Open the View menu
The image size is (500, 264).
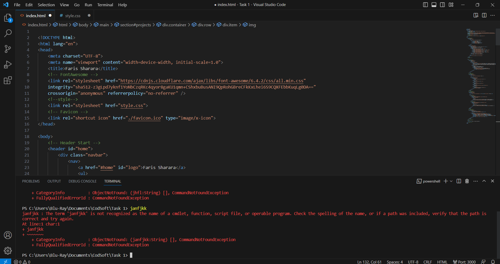(x=64, y=5)
